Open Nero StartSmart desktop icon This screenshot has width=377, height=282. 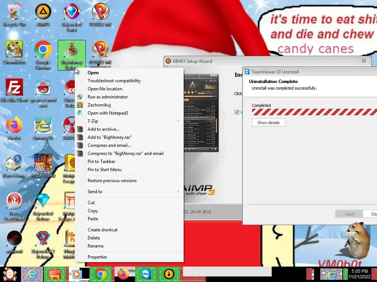click(14, 207)
